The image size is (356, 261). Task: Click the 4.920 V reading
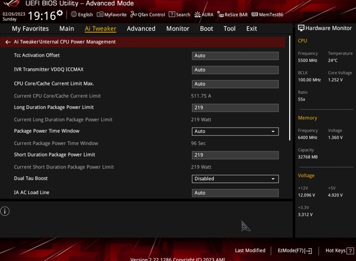click(x=335, y=195)
